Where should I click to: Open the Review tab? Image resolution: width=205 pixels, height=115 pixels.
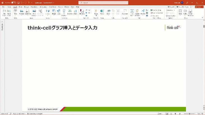pyautogui.click(x=67, y=7)
